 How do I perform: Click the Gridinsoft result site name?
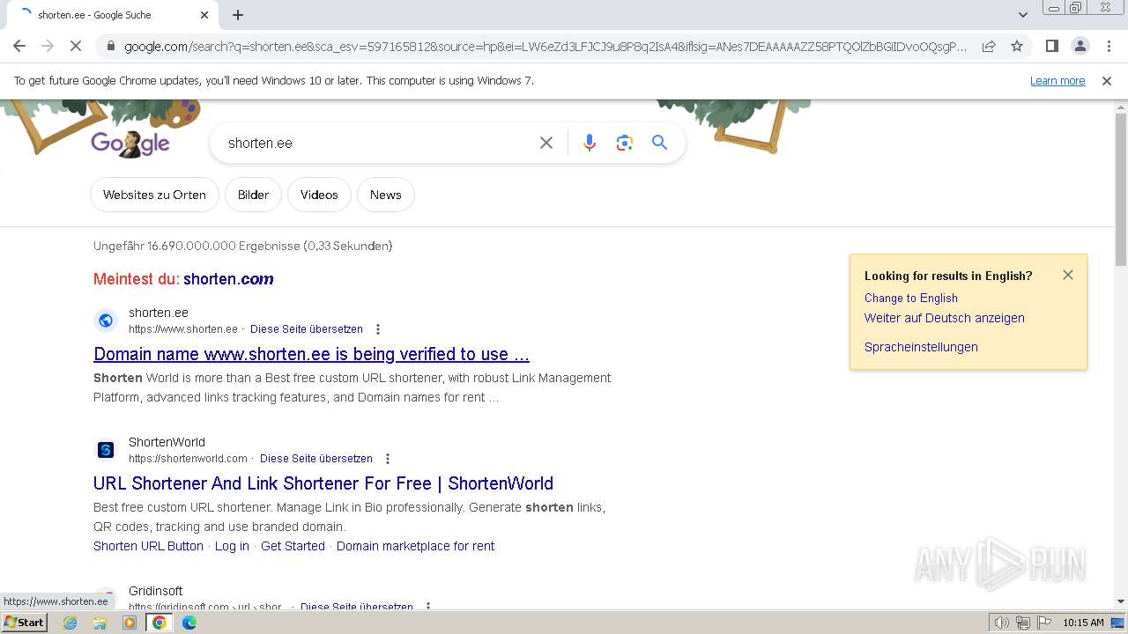click(x=155, y=591)
